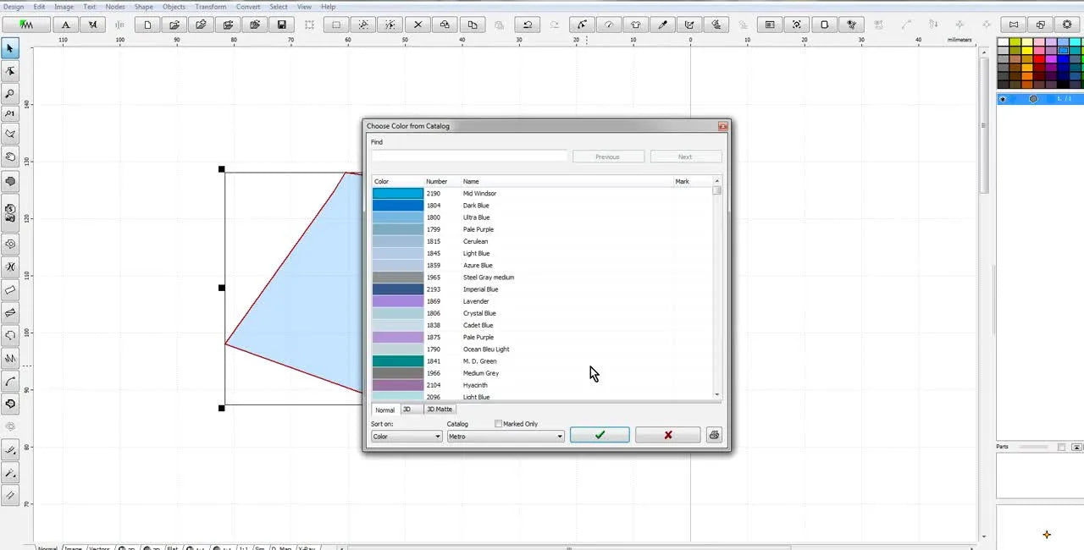Click the Undo arrow icon on the toolbar
Screen dimensions: 1084x550
527,25
